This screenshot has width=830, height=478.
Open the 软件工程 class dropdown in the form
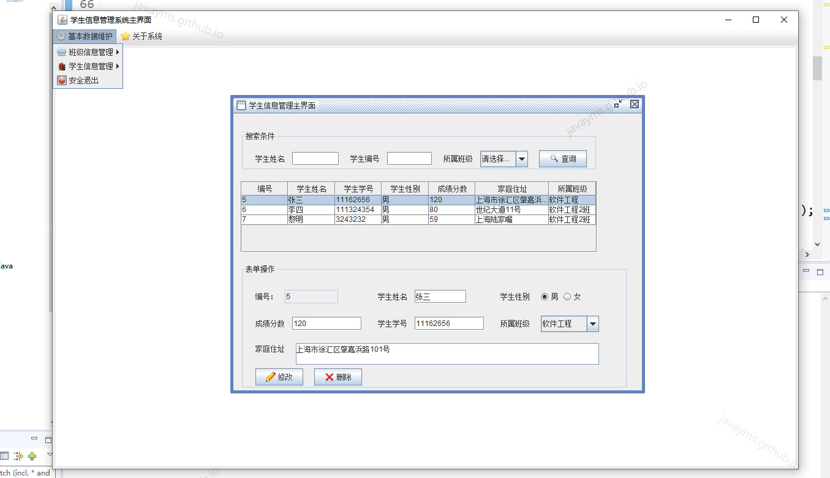(x=592, y=324)
